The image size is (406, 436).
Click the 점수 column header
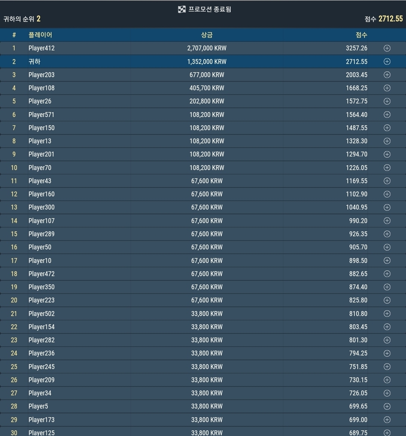coord(361,35)
